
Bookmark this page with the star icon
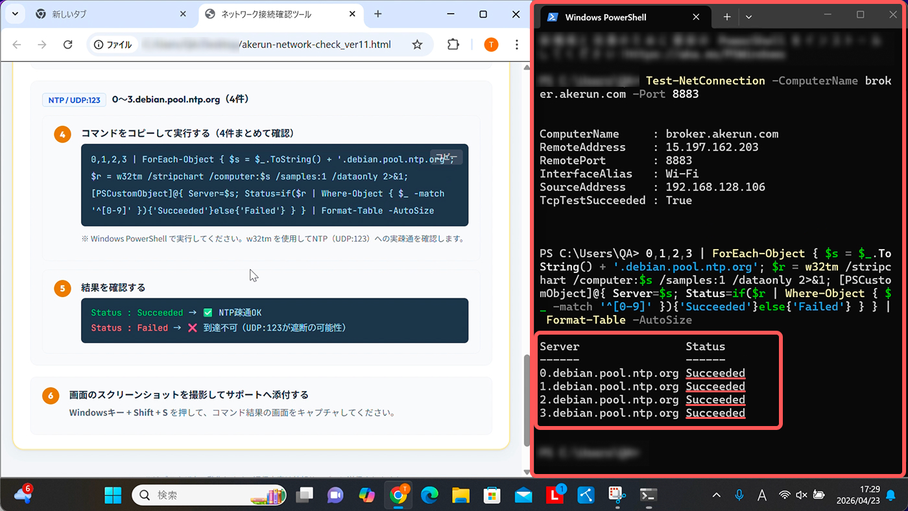417,45
